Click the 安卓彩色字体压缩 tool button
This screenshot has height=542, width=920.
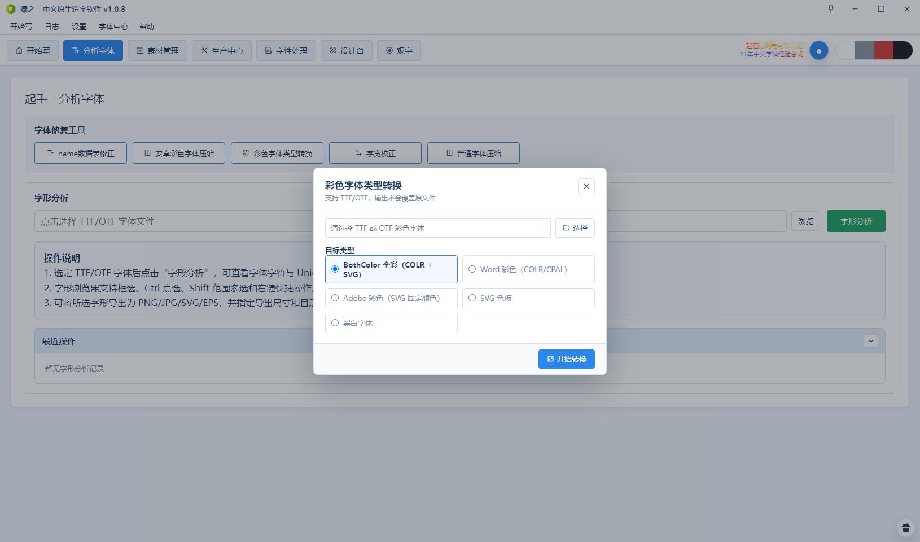179,153
